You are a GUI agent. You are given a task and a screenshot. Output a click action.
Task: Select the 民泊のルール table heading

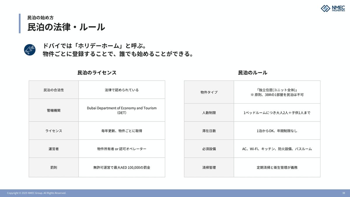click(x=253, y=73)
